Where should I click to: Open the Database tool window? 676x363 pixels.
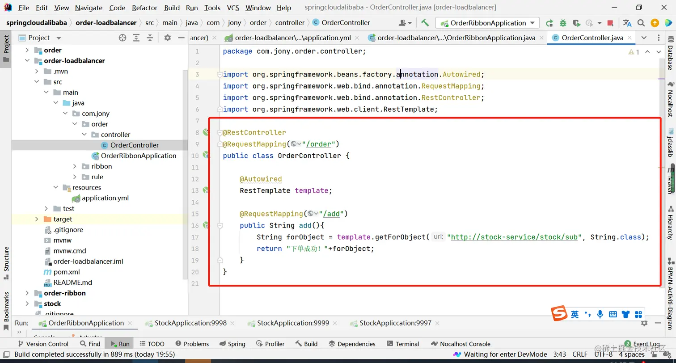[670, 54]
